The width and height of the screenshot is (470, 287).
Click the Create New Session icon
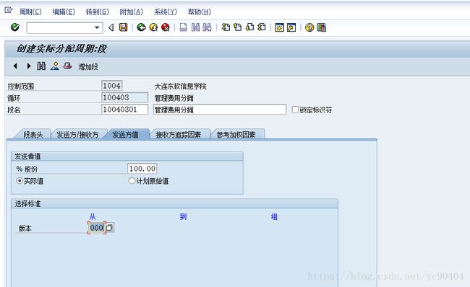click(279, 27)
